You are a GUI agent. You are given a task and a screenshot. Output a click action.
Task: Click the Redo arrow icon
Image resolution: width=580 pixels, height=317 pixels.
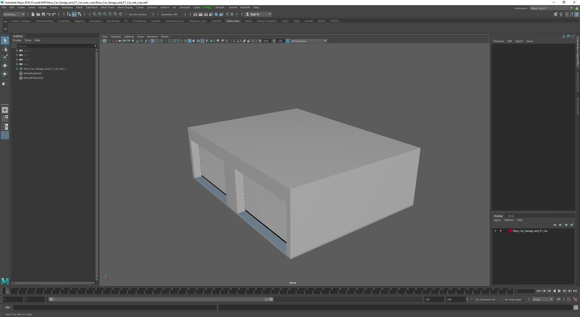54,14
